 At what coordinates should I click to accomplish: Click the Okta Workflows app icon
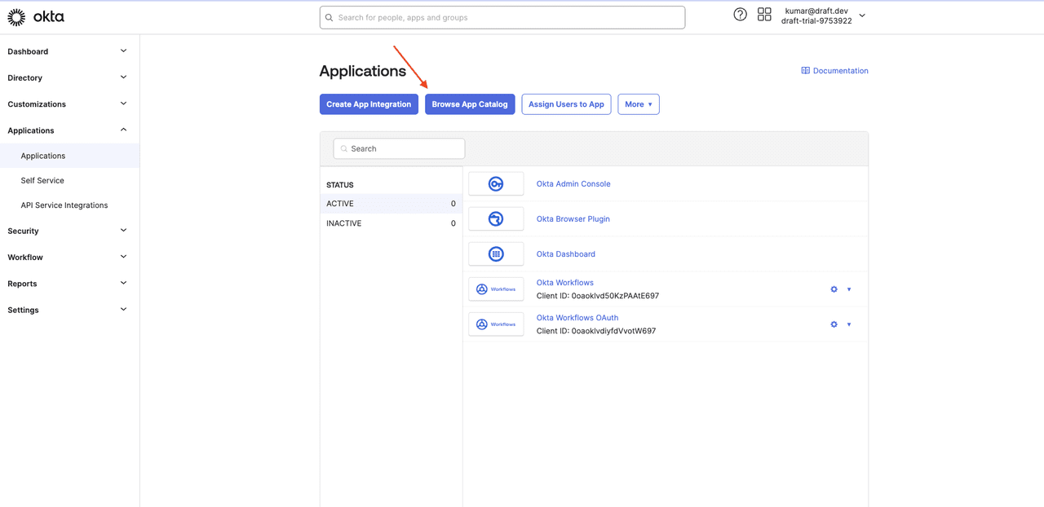pyautogui.click(x=496, y=289)
